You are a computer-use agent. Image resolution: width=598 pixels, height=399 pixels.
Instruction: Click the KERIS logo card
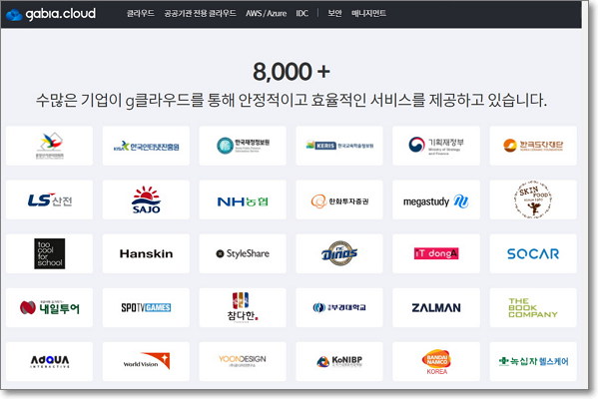click(339, 146)
